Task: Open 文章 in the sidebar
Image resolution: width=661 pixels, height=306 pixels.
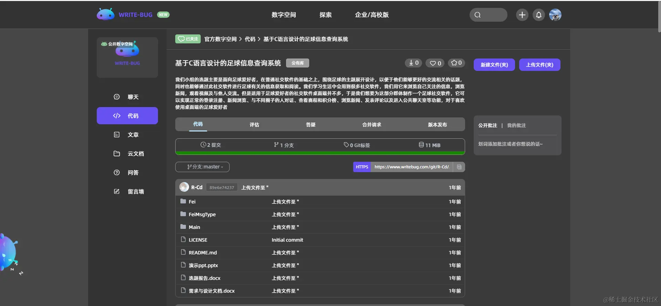Action: [x=127, y=135]
